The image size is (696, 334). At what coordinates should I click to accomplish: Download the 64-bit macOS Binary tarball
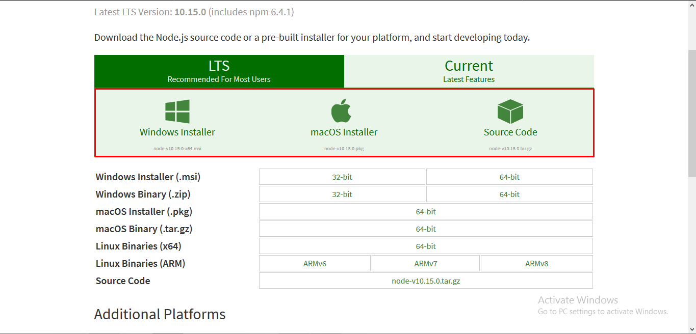pyautogui.click(x=426, y=229)
